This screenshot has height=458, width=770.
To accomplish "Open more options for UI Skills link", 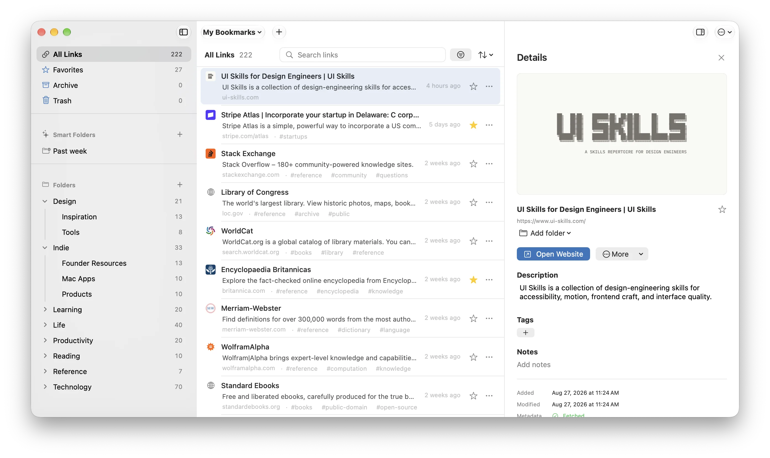I will 489,86.
